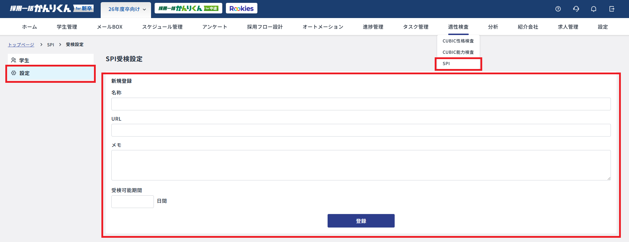Open the 学生管理 menu
629x242 pixels.
point(67,27)
